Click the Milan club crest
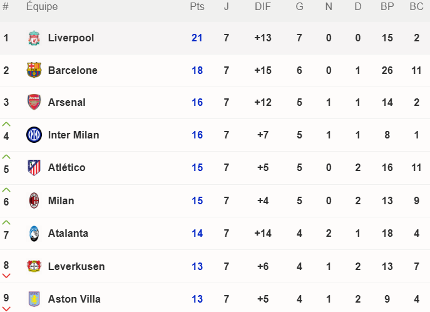430x312 pixels. pyautogui.click(x=34, y=200)
